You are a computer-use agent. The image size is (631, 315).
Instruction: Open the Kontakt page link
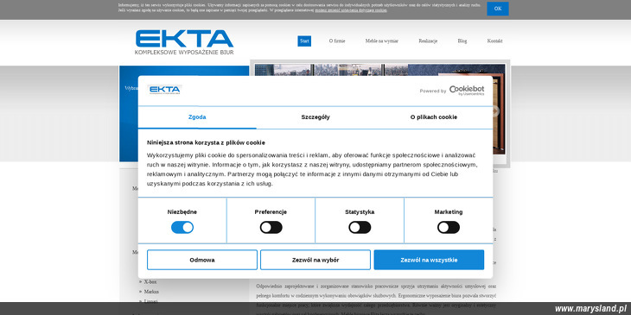494,41
